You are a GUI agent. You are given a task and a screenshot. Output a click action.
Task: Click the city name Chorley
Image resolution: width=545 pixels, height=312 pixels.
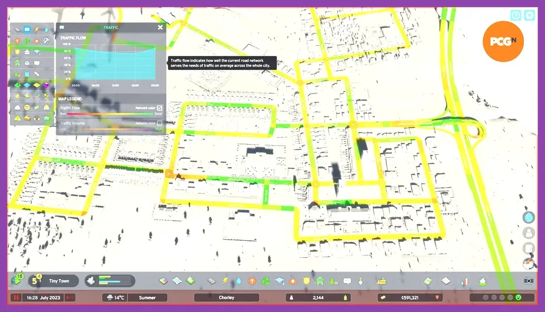pos(226,297)
